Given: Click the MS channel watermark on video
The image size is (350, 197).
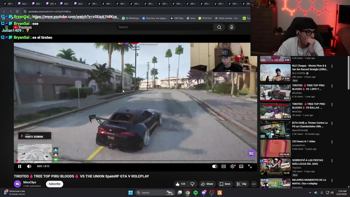Looking at the screenshot, I should coord(251,153).
